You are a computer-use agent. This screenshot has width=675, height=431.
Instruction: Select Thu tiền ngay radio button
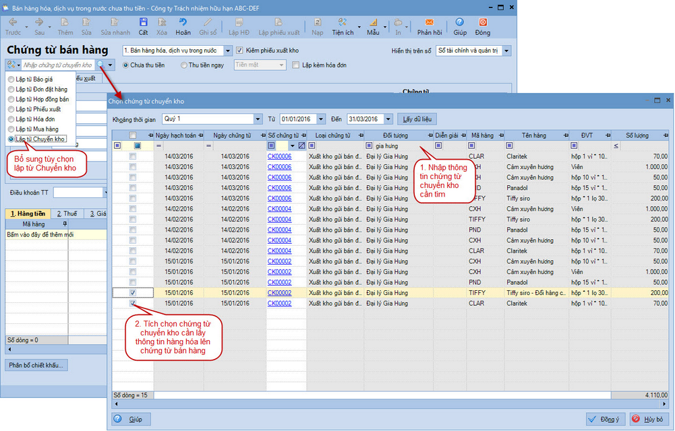[x=184, y=65]
